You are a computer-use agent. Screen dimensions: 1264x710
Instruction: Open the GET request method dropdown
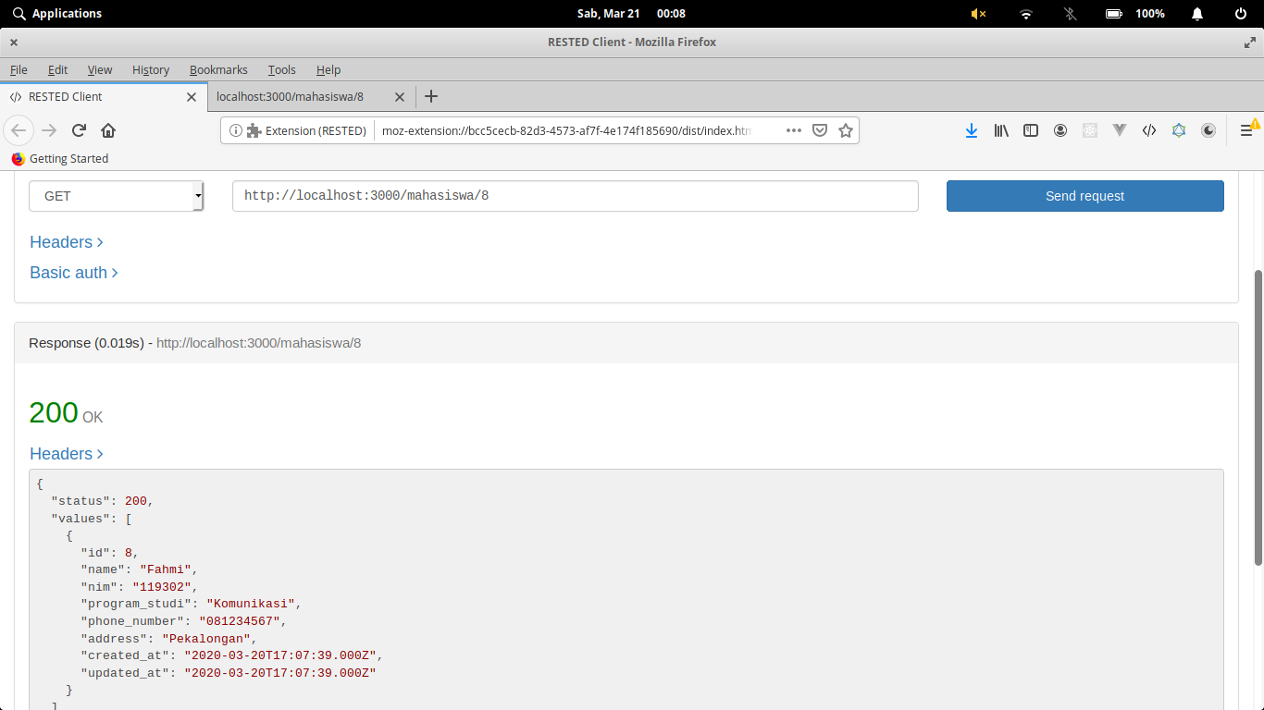point(116,196)
